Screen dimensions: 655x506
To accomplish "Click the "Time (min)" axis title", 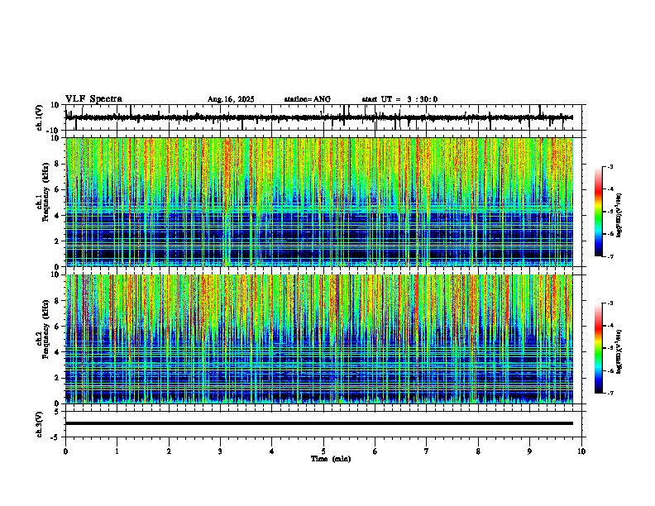I will (331, 459).
